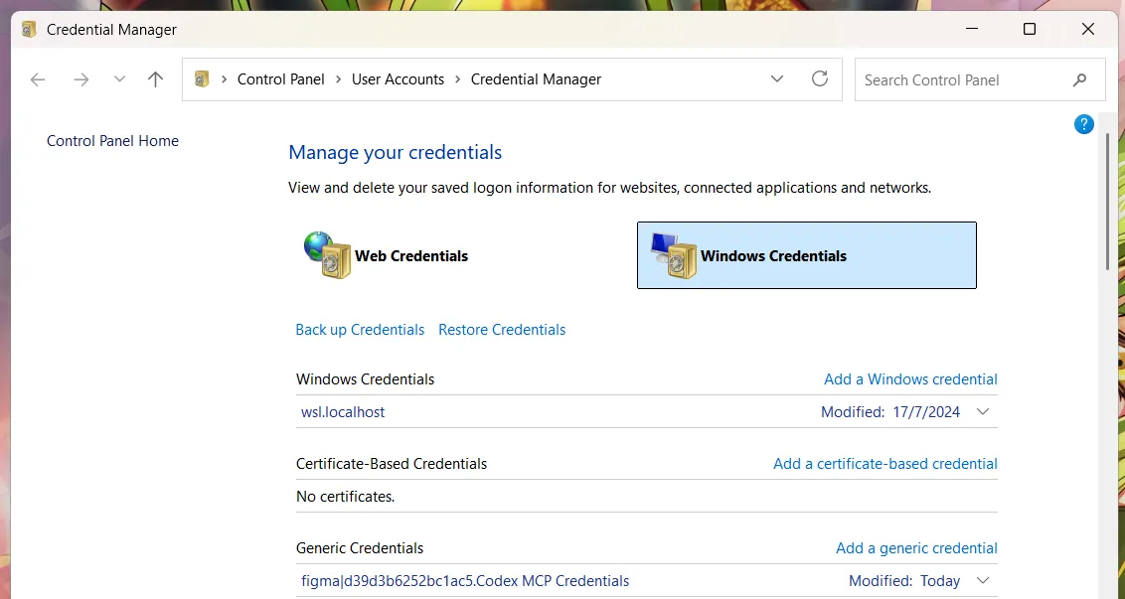Image resolution: width=1125 pixels, height=599 pixels.
Task: Select User Accounts in the breadcrumb
Action: [398, 79]
